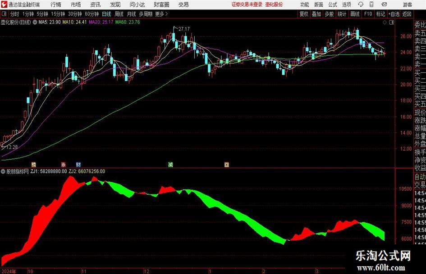Open F10 company information
The height and width of the screenshot is (274, 426).
pyautogui.click(x=368, y=14)
